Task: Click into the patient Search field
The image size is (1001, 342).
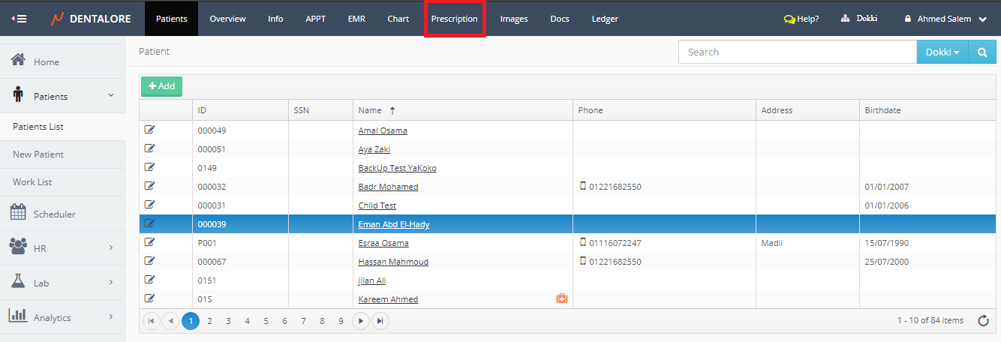Action: (x=797, y=52)
